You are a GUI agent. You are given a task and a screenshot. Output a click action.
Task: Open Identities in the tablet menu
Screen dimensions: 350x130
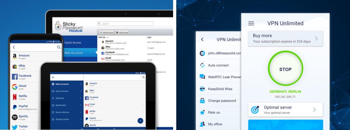pyautogui.click(x=67, y=98)
